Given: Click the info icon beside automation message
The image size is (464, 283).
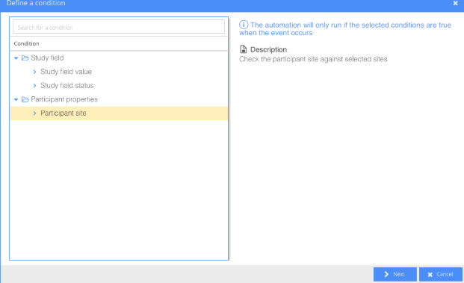Looking at the screenshot, I should tap(244, 25).
